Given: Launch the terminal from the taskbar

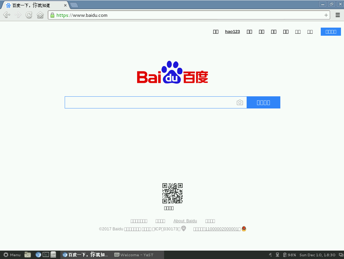Looking at the screenshot, I should coord(45,255).
